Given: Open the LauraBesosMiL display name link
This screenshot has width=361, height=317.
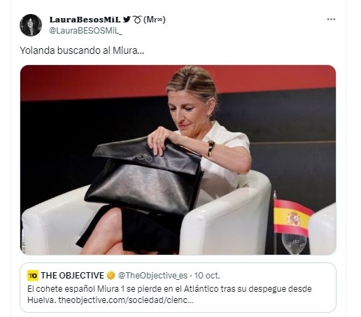Looking at the screenshot, I should 85,20.
